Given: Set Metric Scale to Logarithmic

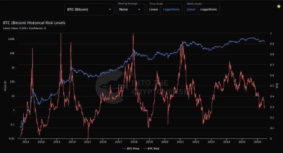Looking at the screenshot, I should click(x=209, y=10).
